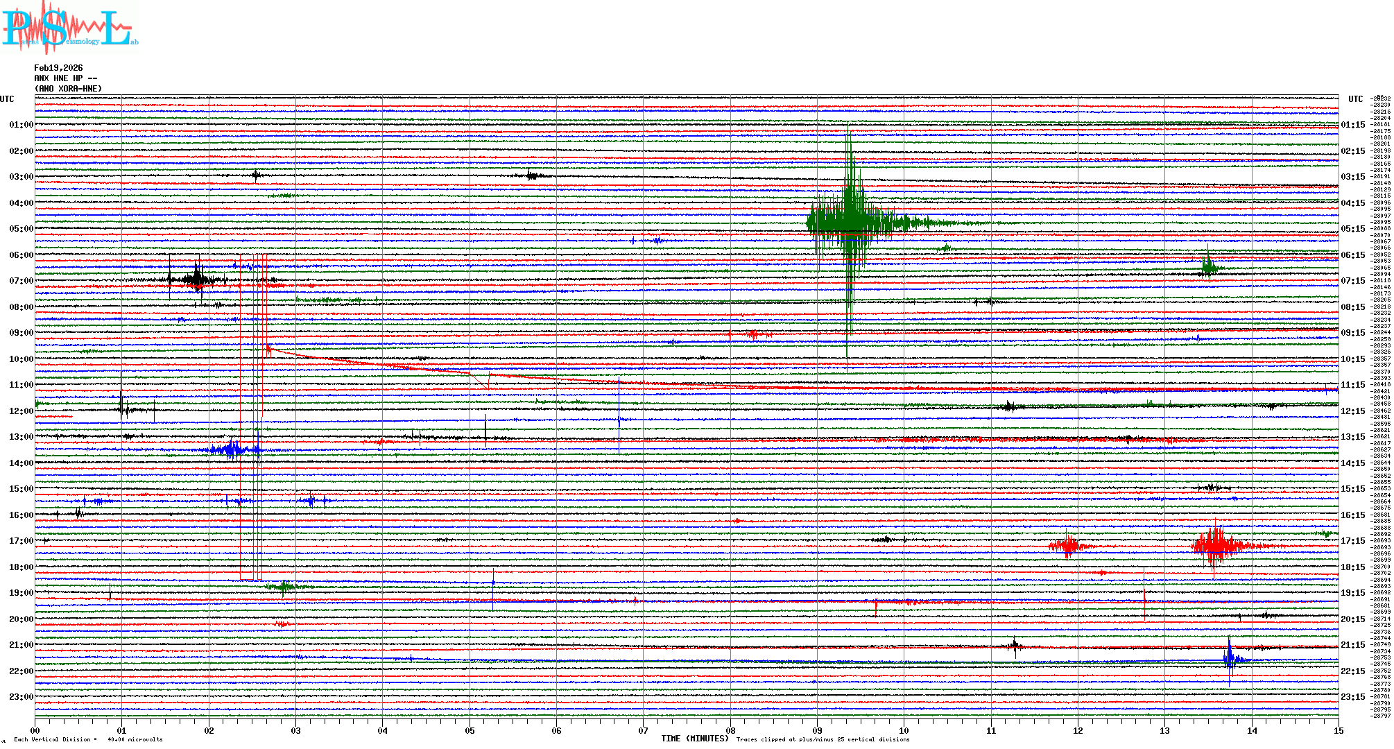Click the large green earthquake waveform burst
Screen dimensions: 1394x749
coord(850,222)
